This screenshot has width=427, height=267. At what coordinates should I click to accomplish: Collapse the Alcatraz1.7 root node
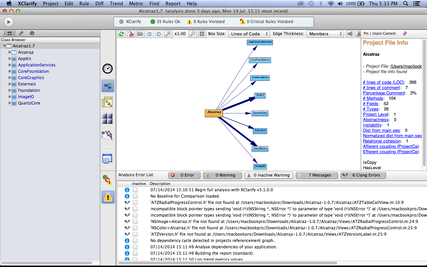point(4,46)
